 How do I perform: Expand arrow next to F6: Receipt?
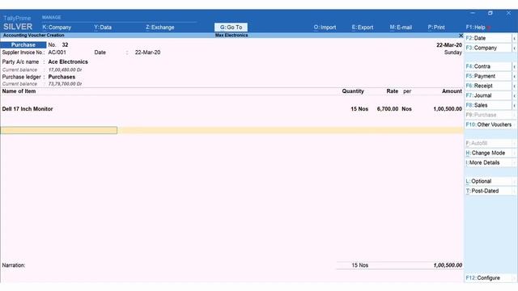point(515,86)
